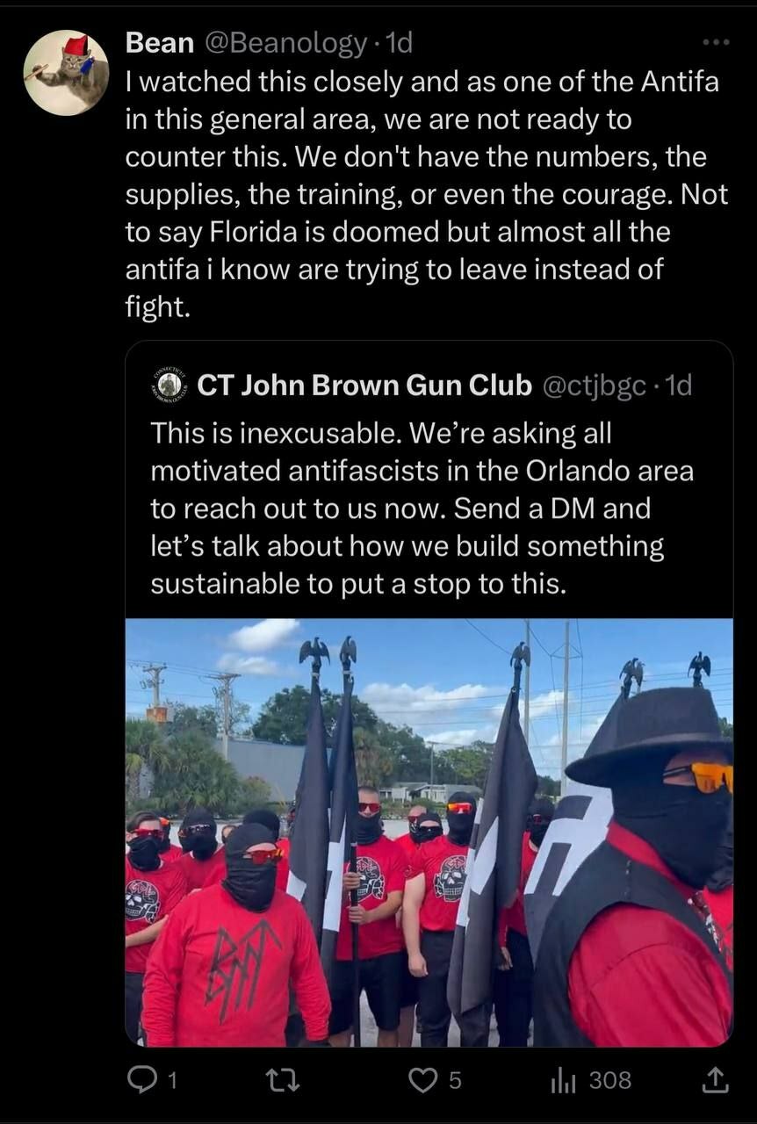Viewport: 757px width, 1124px height.
Task: Open Bean's cat profile avatar
Action: coord(66,72)
